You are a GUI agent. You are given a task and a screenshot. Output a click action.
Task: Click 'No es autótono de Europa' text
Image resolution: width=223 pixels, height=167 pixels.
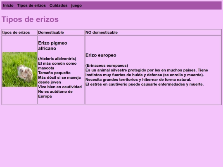(x=55, y=94)
